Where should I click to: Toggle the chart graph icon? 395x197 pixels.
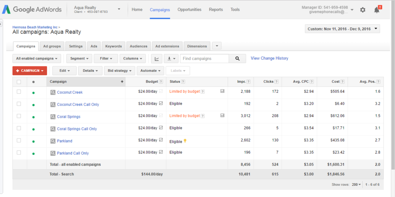click(x=157, y=59)
